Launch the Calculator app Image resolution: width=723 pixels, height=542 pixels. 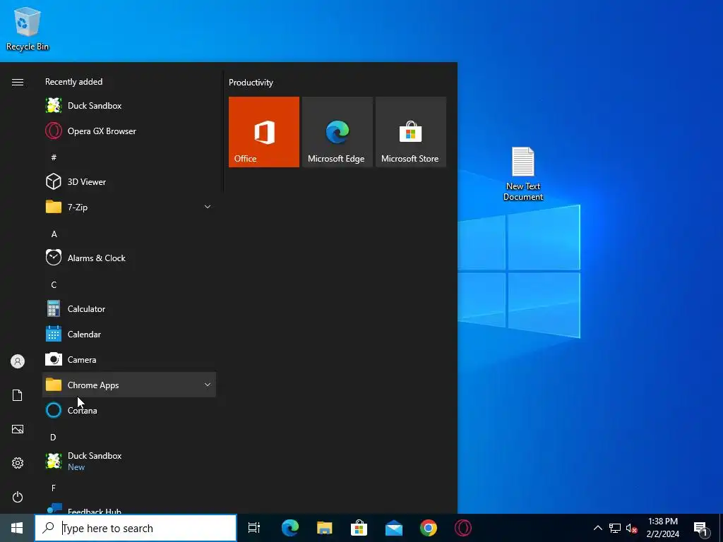(x=129, y=308)
